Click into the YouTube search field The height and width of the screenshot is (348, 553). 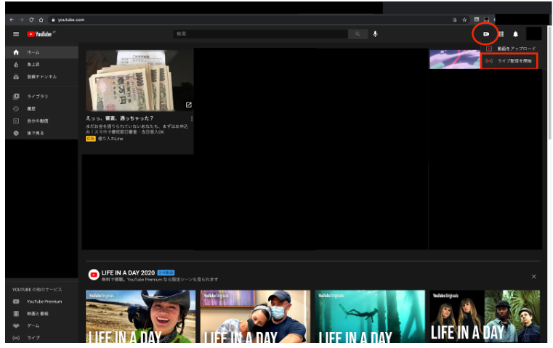coord(260,34)
